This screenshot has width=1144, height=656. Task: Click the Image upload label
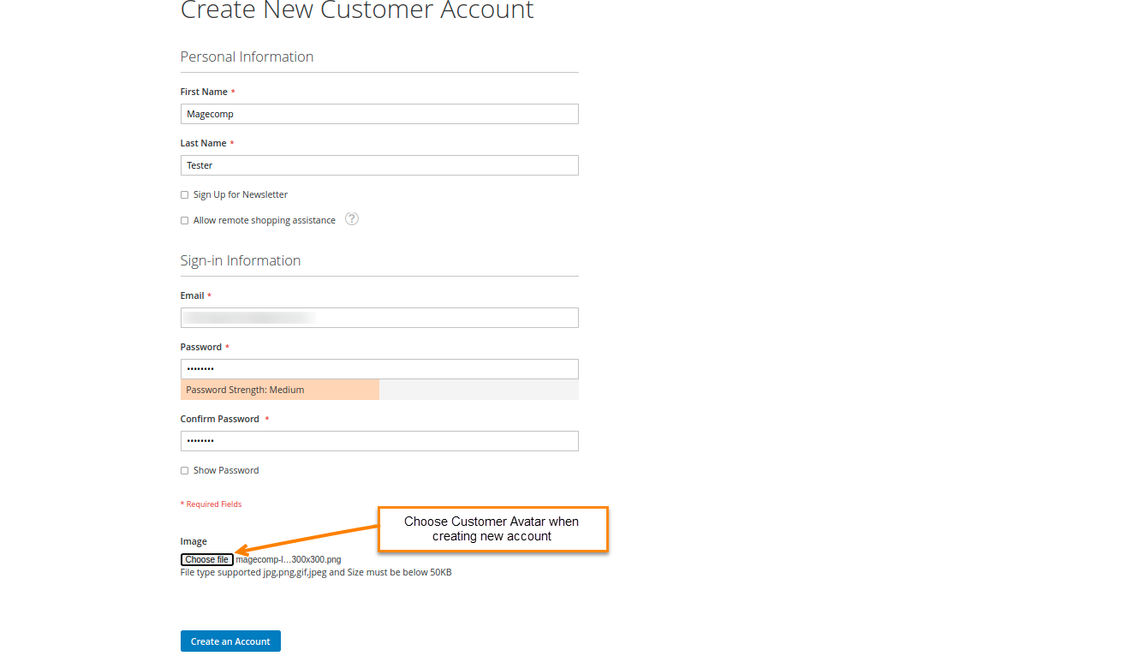[x=194, y=541]
